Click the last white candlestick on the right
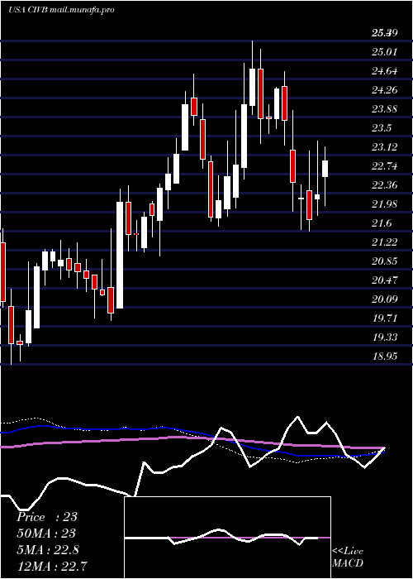 coord(325,169)
